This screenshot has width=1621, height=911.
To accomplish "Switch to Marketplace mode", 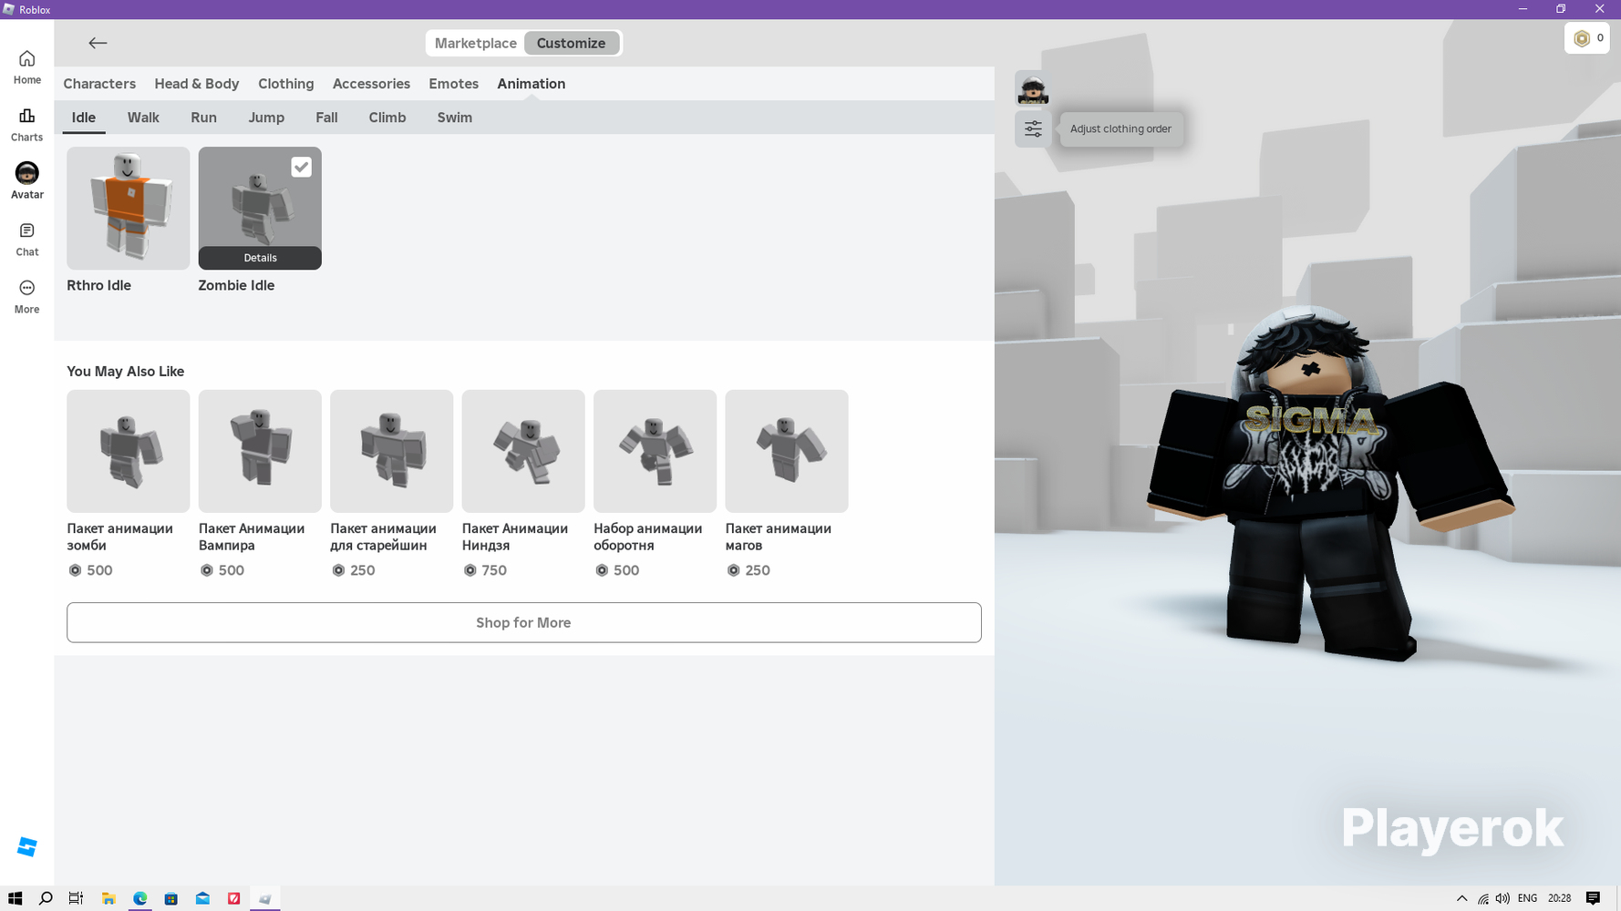I will pyautogui.click(x=475, y=43).
